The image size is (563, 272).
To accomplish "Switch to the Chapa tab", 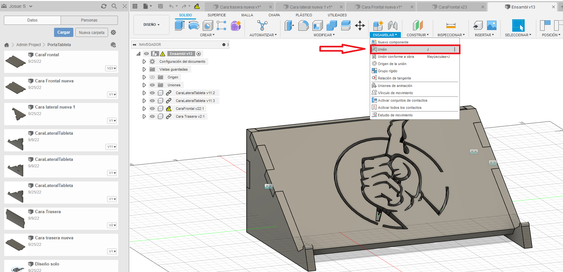I will tap(274, 15).
